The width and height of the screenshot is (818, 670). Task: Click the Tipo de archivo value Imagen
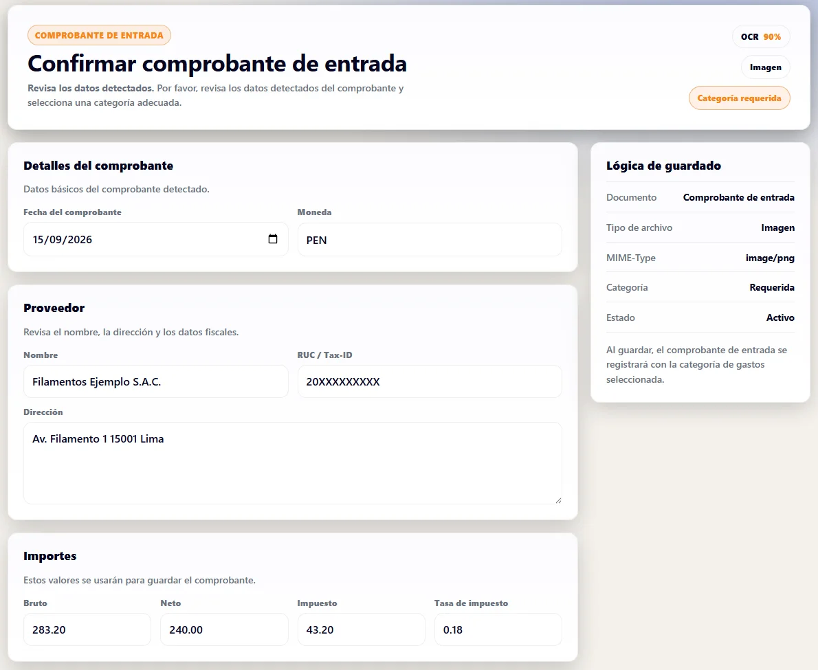click(778, 228)
